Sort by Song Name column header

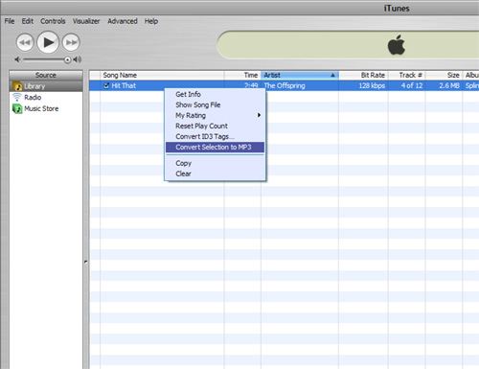coord(162,75)
